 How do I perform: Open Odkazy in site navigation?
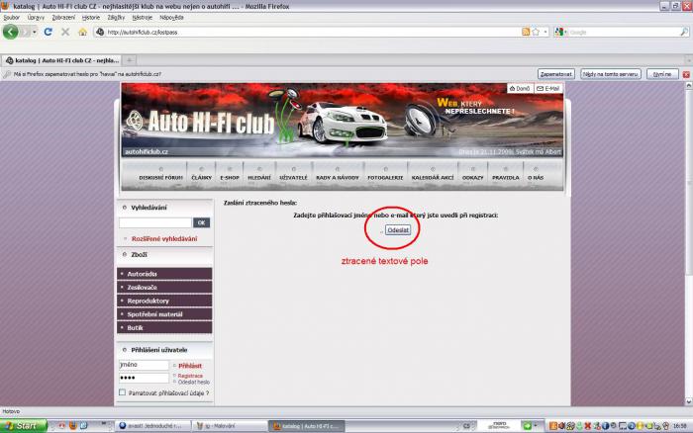(x=472, y=175)
